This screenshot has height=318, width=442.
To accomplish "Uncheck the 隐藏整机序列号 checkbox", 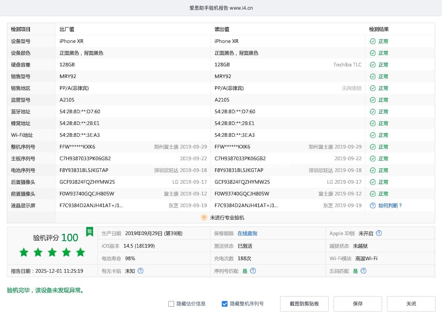I will (x=225, y=304).
